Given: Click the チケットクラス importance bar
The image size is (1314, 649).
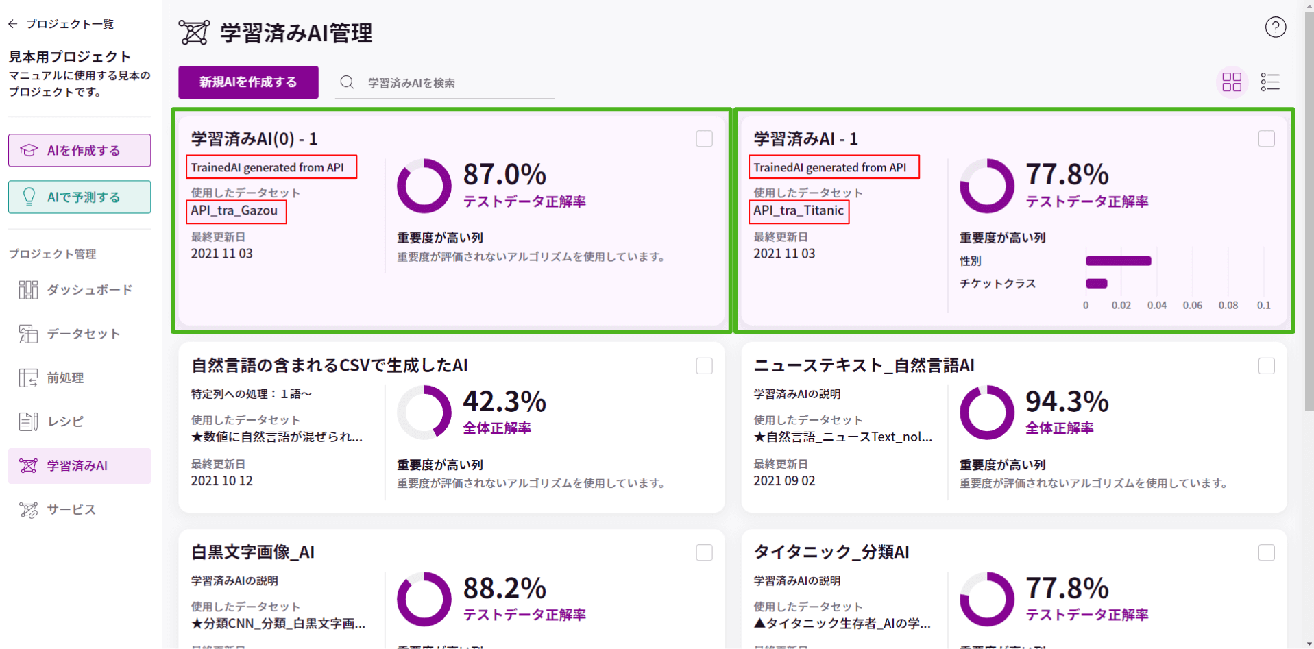Looking at the screenshot, I should tap(1097, 283).
